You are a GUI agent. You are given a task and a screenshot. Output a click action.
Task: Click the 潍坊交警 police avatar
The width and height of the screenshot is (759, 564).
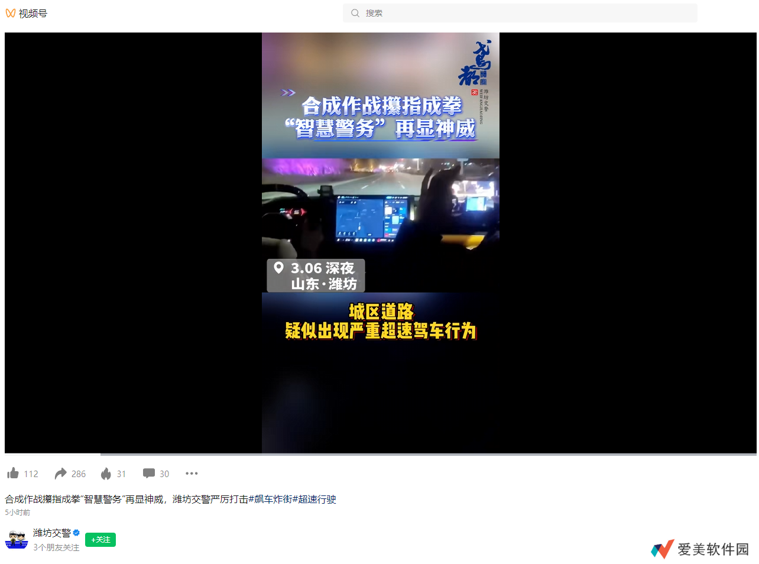click(17, 540)
